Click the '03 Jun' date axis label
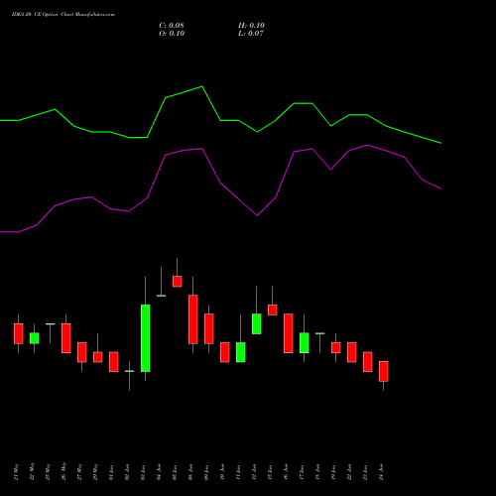 [x=144, y=473]
